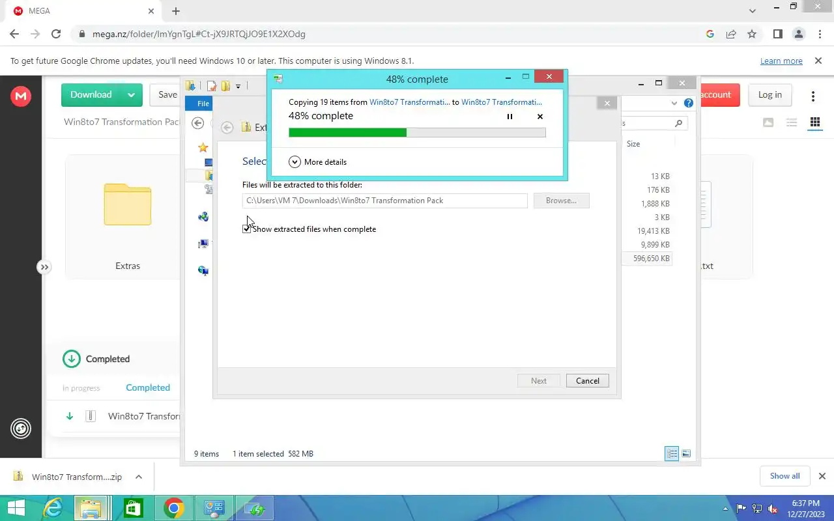This screenshot has height=521, width=834.
Task: Open Windows Start button
Action: tap(16, 508)
